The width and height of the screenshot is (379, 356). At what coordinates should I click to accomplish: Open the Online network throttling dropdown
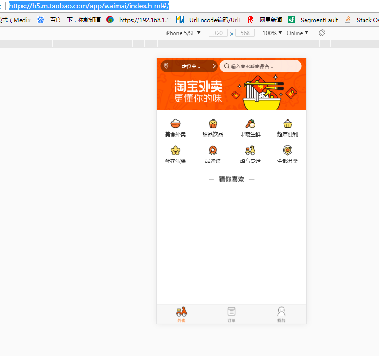pos(297,33)
